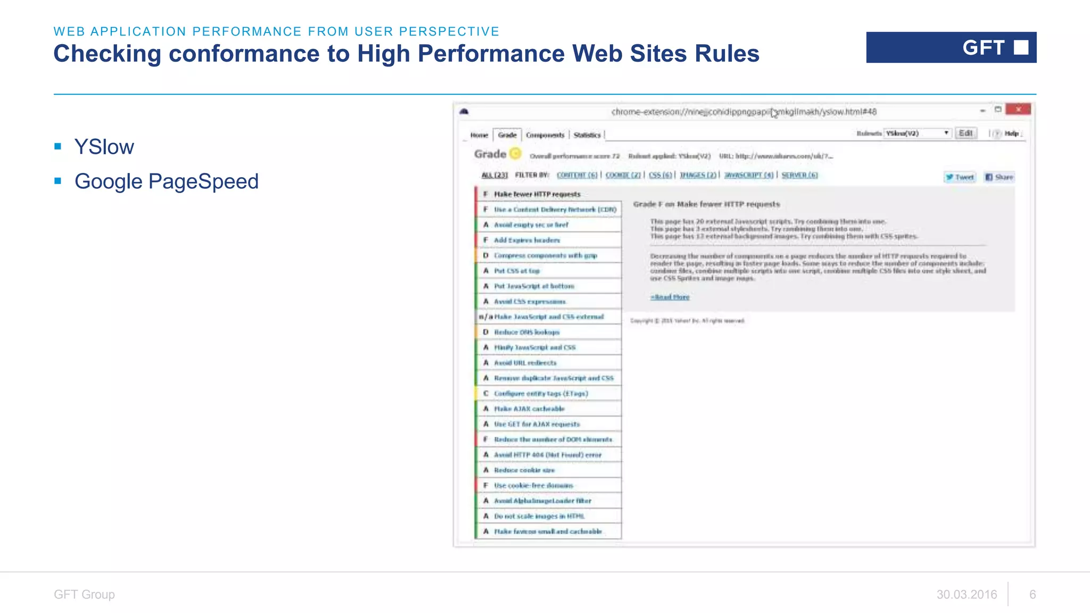Viewport: 1090px width, 613px height.
Task: Minimize the YSlow window
Action: click(982, 111)
